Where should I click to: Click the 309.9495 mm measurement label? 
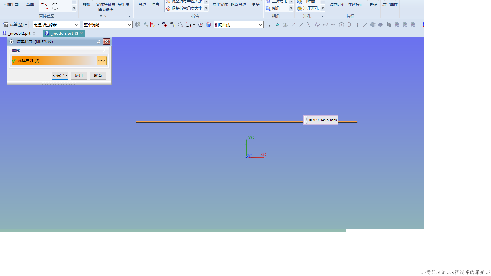321,120
